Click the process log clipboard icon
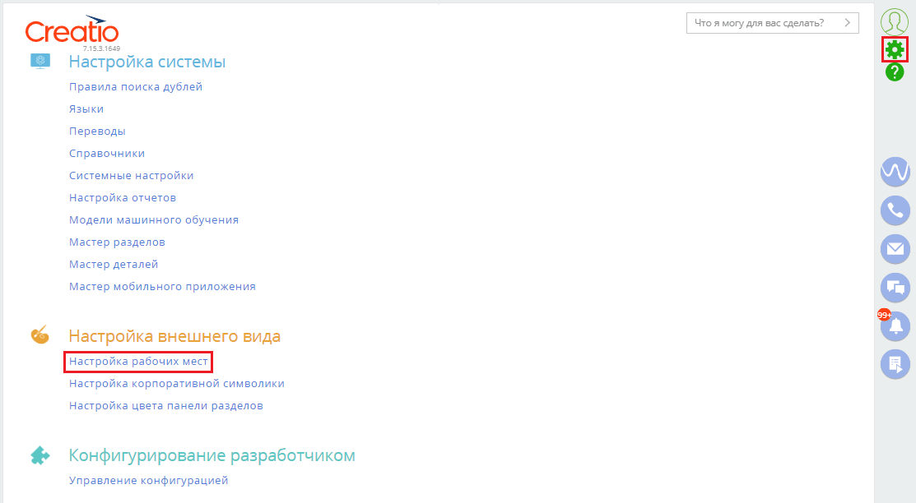 (895, 365)
